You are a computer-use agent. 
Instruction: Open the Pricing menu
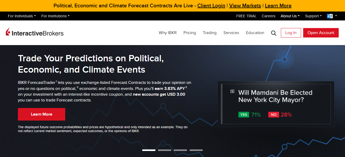click(190, 33)
